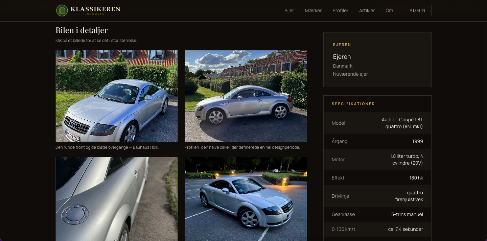The width and height of the screenshot is (487, 241).
Task: Select the 'ca. 7,4 sekunder' value
Action: click(405, 229)
